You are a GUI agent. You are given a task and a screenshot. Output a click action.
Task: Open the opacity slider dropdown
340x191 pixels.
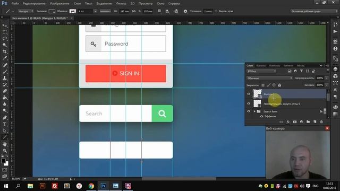pos(327,78)
